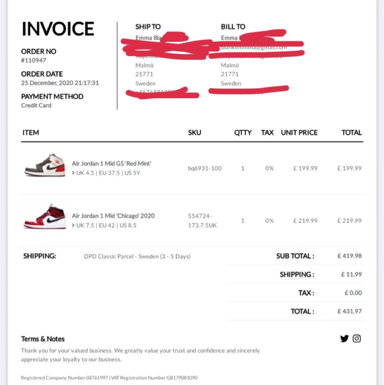Click the DPD Classic Parcel shipping text
This screenshot has height=385, width=384.
(x=137, y=256)
